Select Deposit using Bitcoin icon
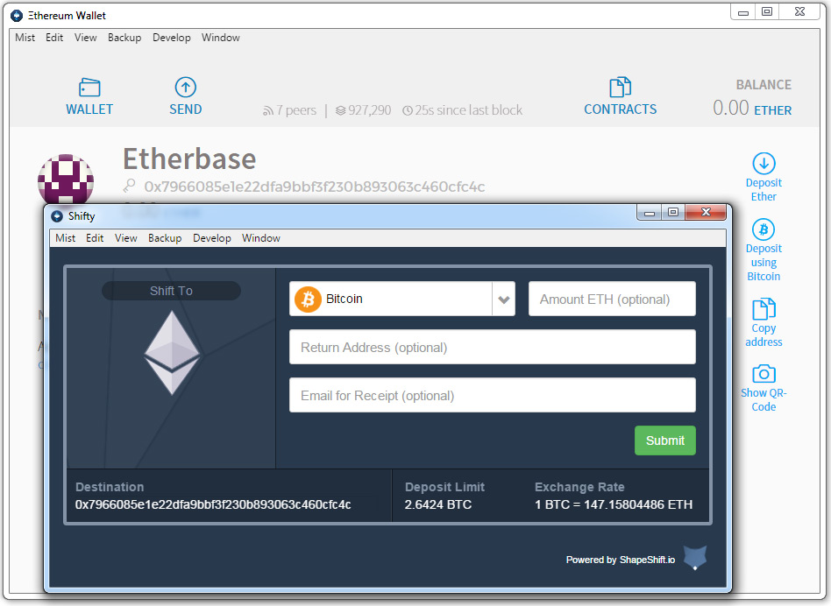 pos(763,228)
